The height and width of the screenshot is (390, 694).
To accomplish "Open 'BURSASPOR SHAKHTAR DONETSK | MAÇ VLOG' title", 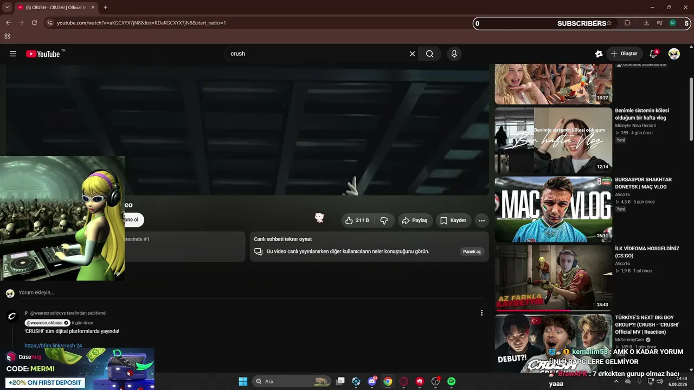I will [643, 183].
